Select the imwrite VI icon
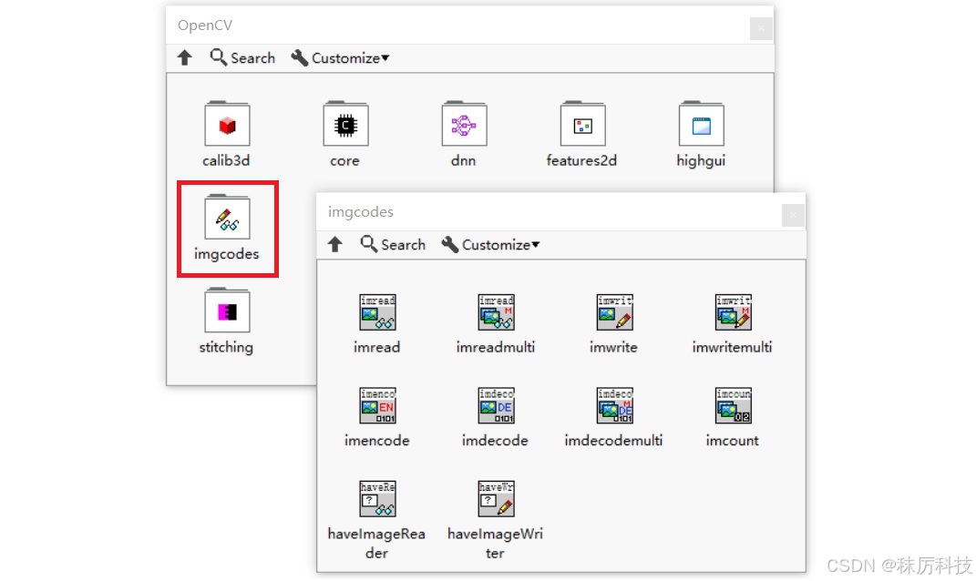The width and height of the screenshot is (976, 581). (x=614, y=311)
